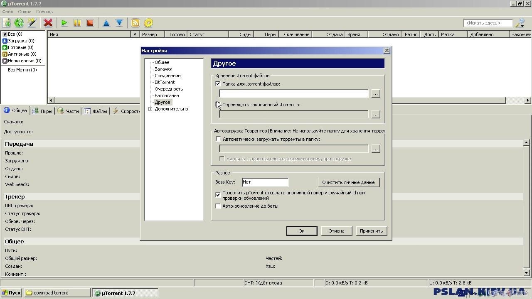Open the Create New Torrent wizard icon
Image resolution: width=532 pixels, height=299 pixels.
(32, 23)
